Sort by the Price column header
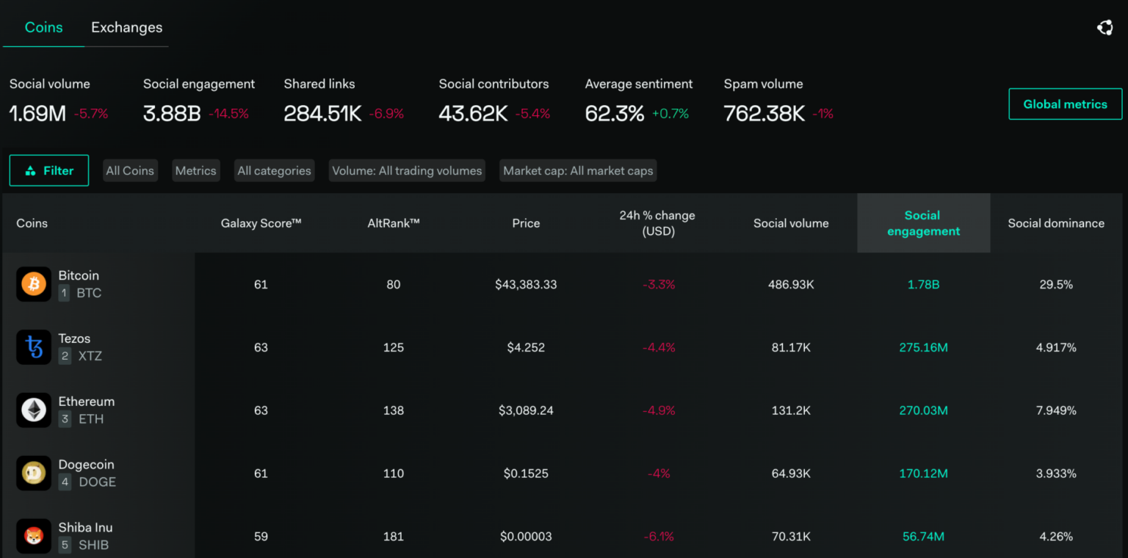 [x=526, y=223]
